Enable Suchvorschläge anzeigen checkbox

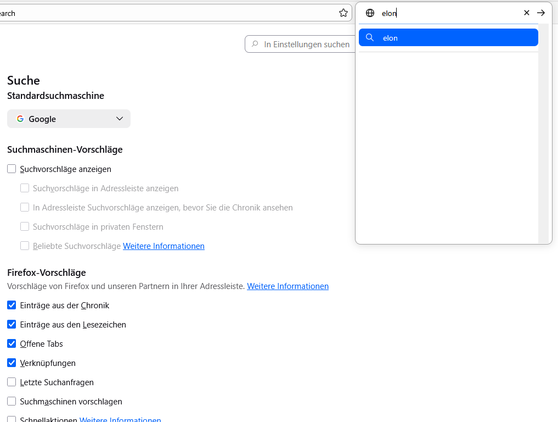pos(12,169)
